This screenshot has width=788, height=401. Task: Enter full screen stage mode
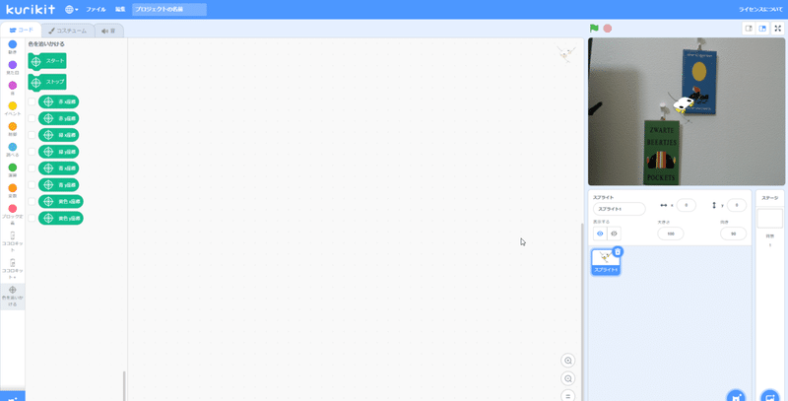tap(778, 29)
